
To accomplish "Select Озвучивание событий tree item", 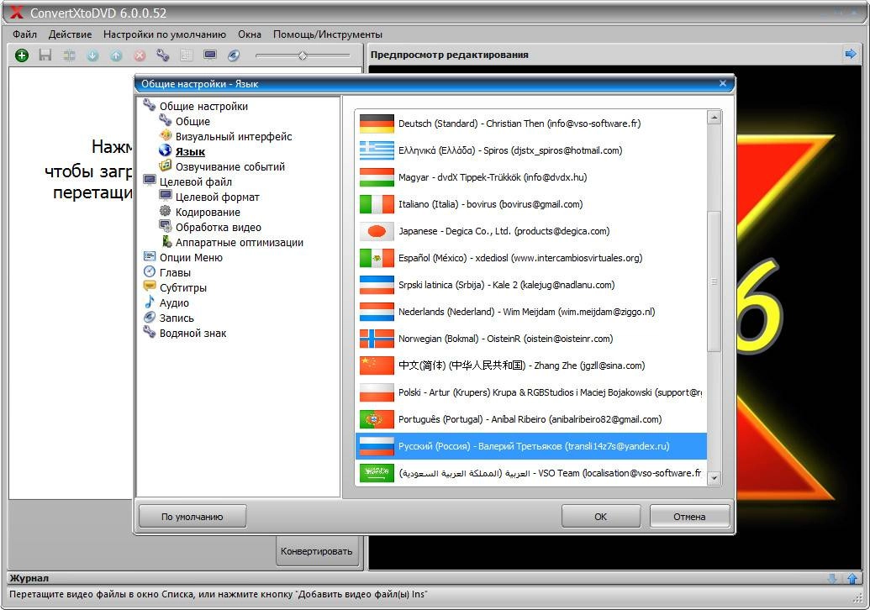I will pos(230,166).
